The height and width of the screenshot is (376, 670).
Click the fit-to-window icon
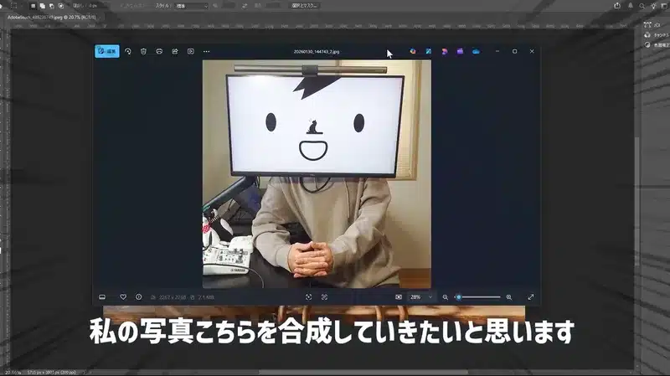click(399, 296)
